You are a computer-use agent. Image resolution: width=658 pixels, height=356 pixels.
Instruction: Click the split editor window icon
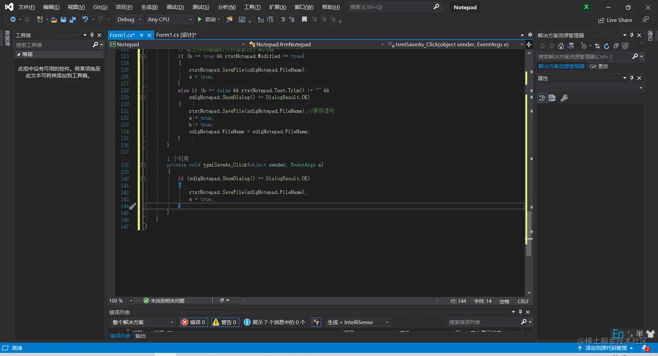pyautogui.click(x=529, y=44)
